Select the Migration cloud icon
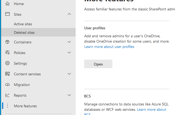The width and height of the screenshot is (175, 115). click(7, 85)
